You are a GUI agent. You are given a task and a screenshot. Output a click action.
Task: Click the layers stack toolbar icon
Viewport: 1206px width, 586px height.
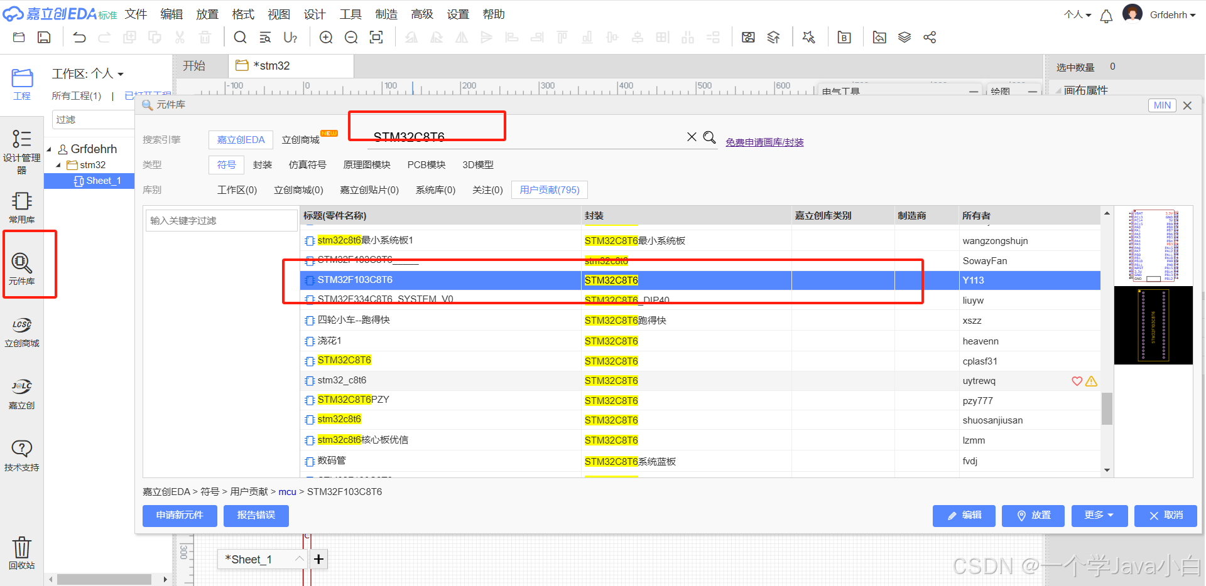(905, 38)
